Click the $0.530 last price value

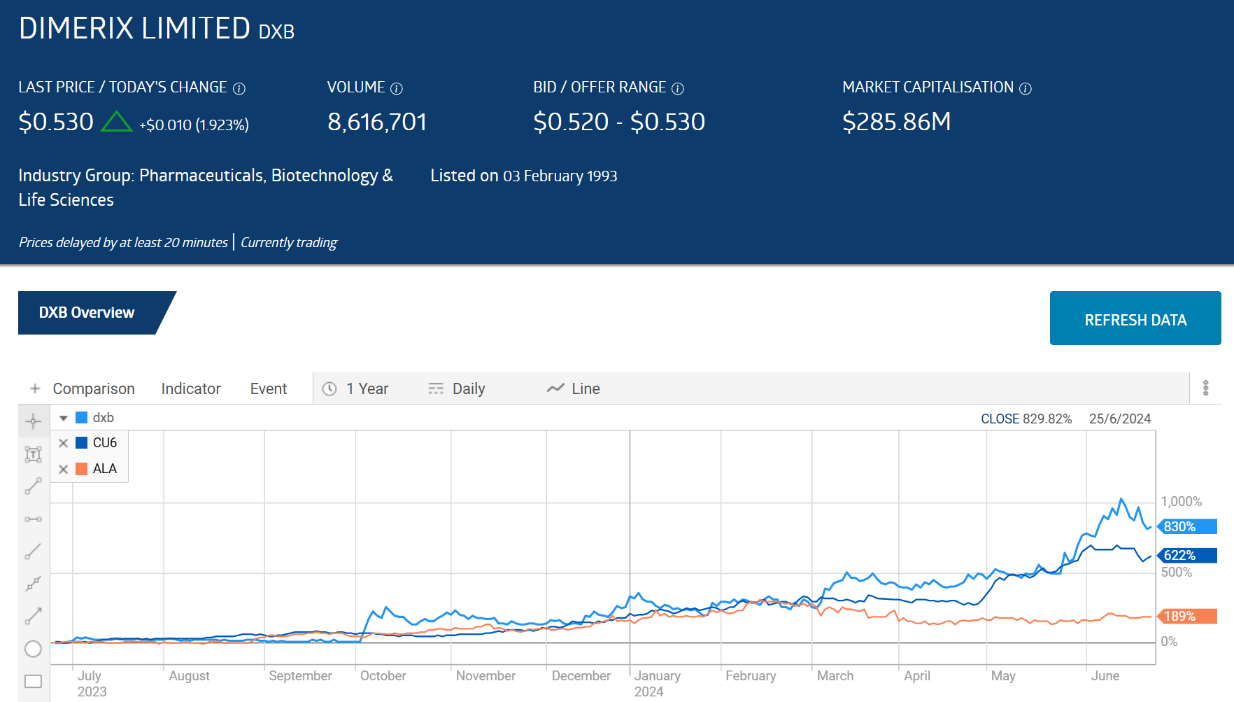click(56, 122)
